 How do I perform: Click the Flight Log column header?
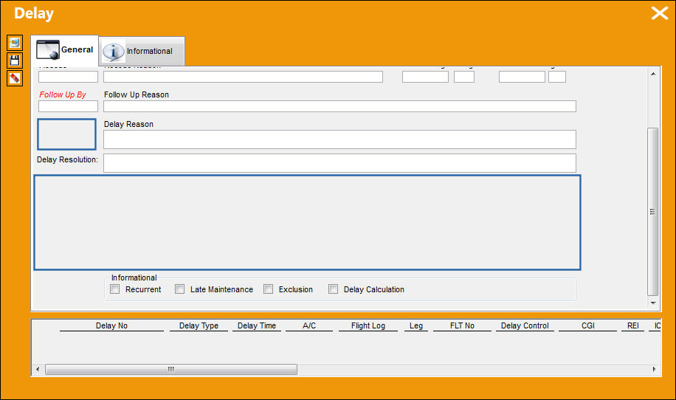click(368, 326)
